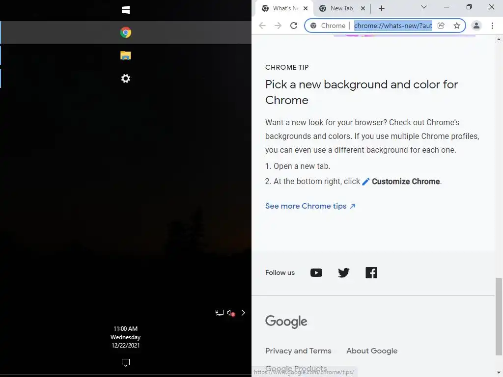The width and height of the screenshot is (503, 377).
Task: Click the chrome://whats-new address field
Action: (x=393, y=26)
